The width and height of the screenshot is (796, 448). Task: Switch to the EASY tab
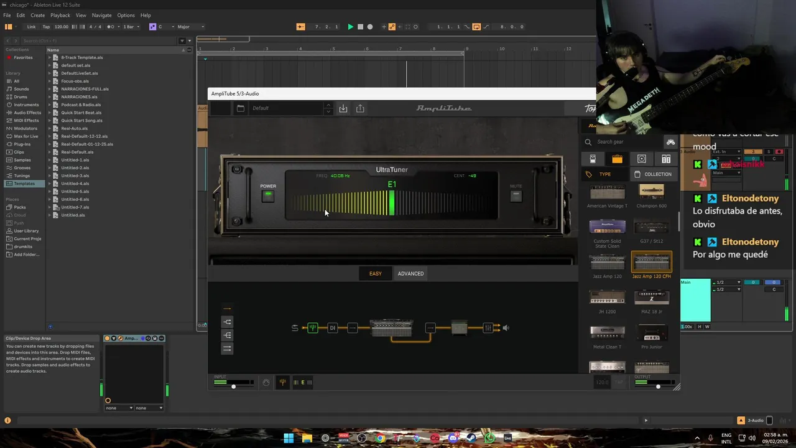pos(376,274)
